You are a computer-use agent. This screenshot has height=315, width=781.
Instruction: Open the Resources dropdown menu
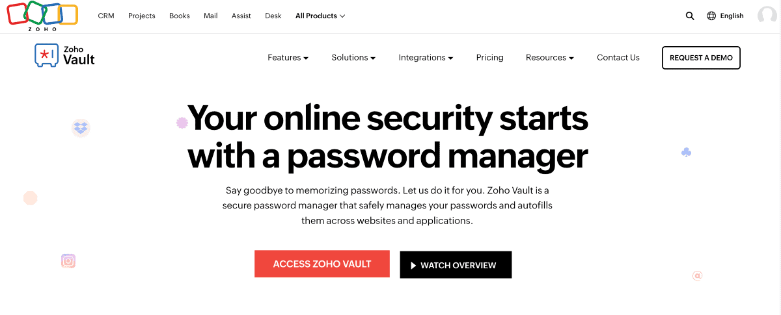pos(549,58)
